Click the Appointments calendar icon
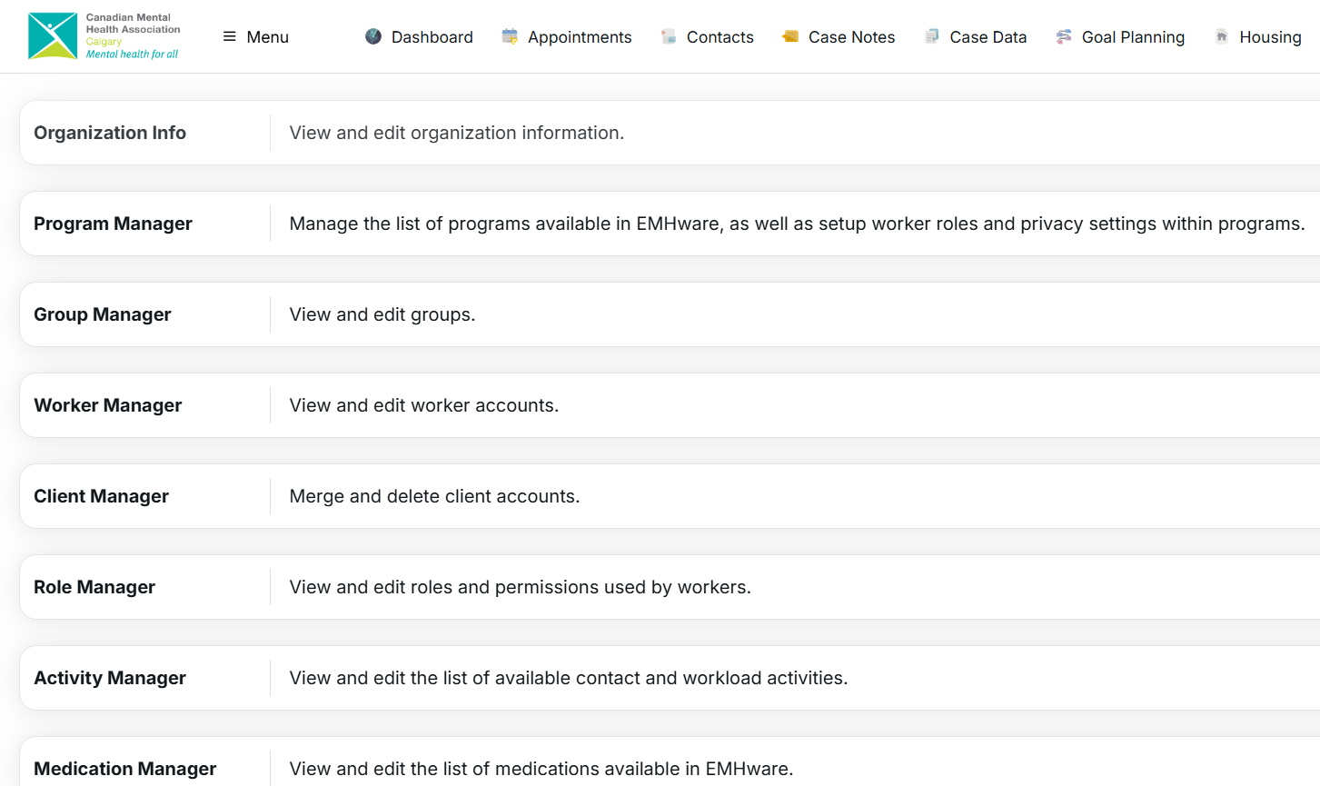The width and height of the screenshot is (1320, 786). (x=510, y=36)
